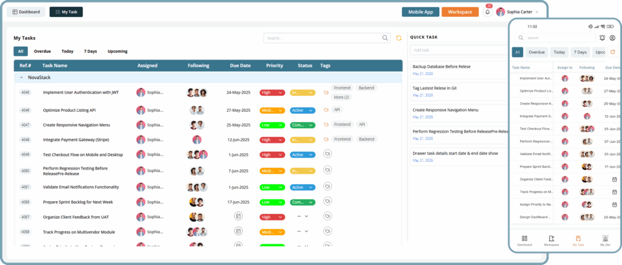Click the Add task field in Quick Task
Image resolution: width=622 pixels, height=265 pixels.
pos(459,50)
